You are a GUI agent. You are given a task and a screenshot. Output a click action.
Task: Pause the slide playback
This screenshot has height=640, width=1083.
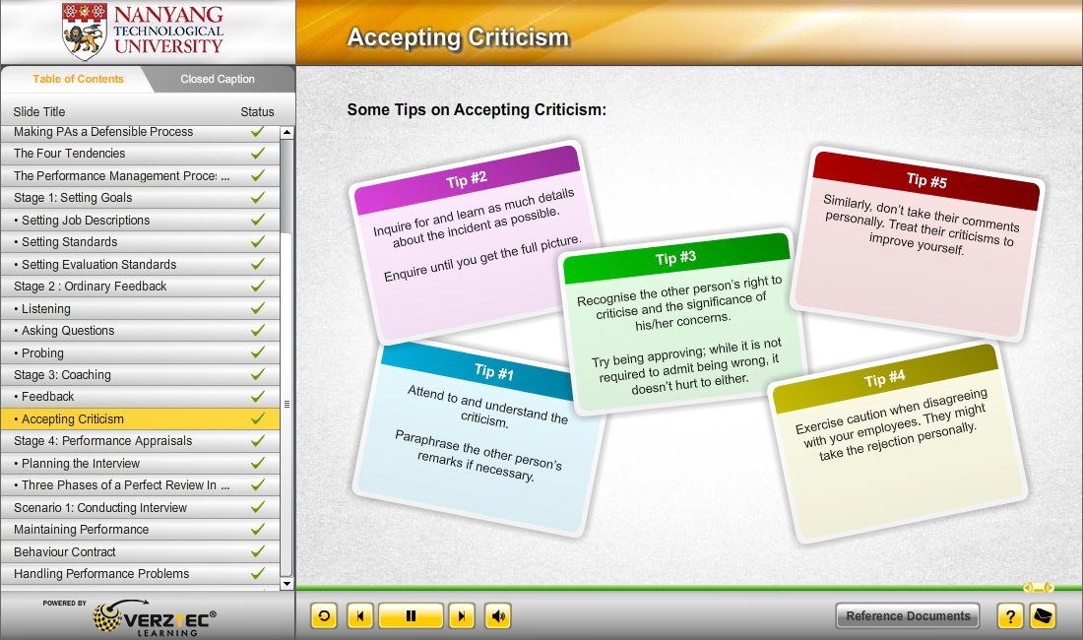411,616
